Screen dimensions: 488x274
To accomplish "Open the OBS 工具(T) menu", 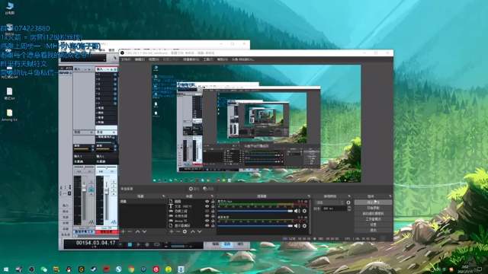I will [x=208, y=59].
